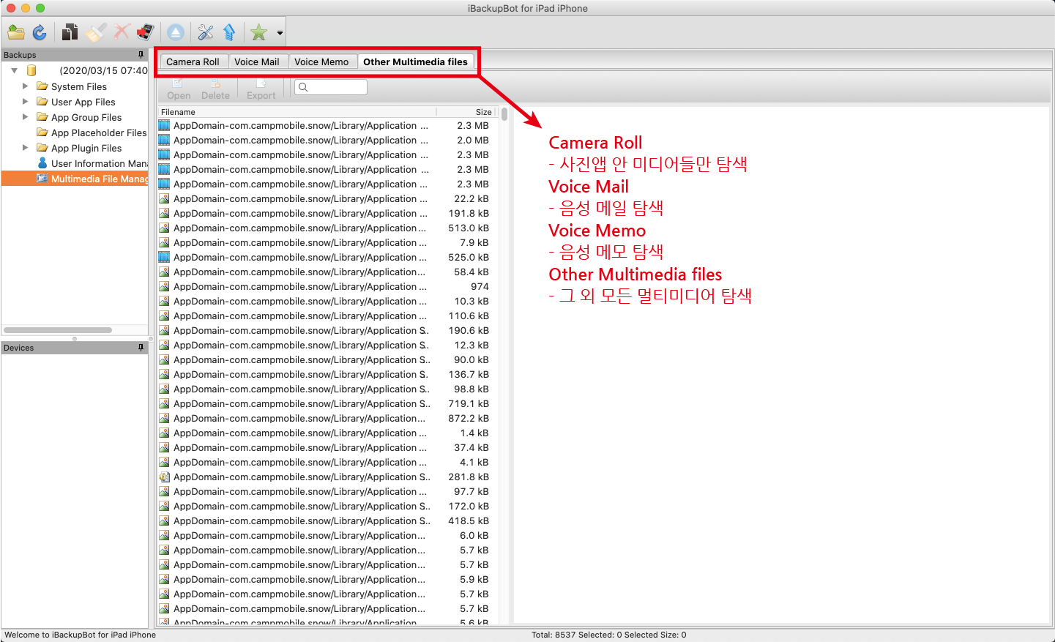Viewport: 1055px width, 642px height.
Task: Select the file row sized 6.0 kB
Action: 327,535
